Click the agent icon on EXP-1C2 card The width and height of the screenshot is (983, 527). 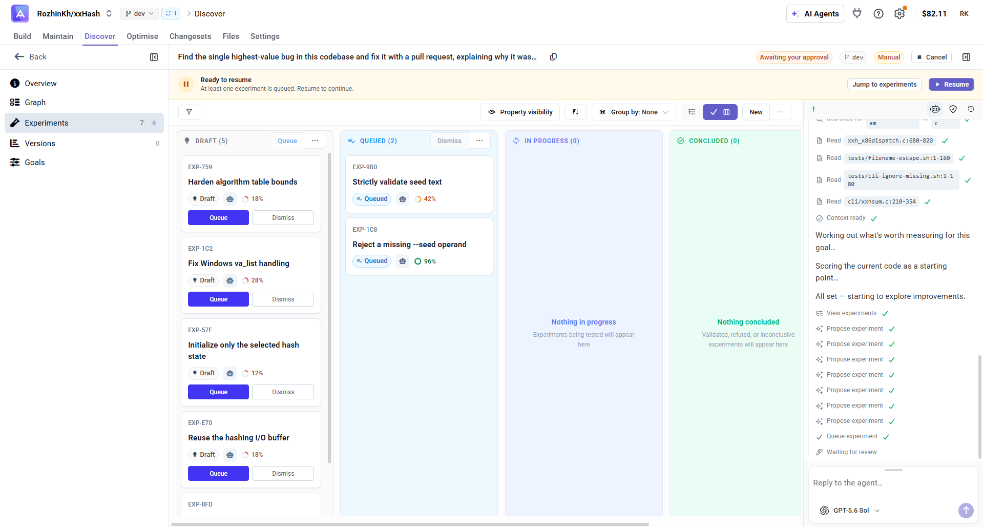(x=230, y=280)
